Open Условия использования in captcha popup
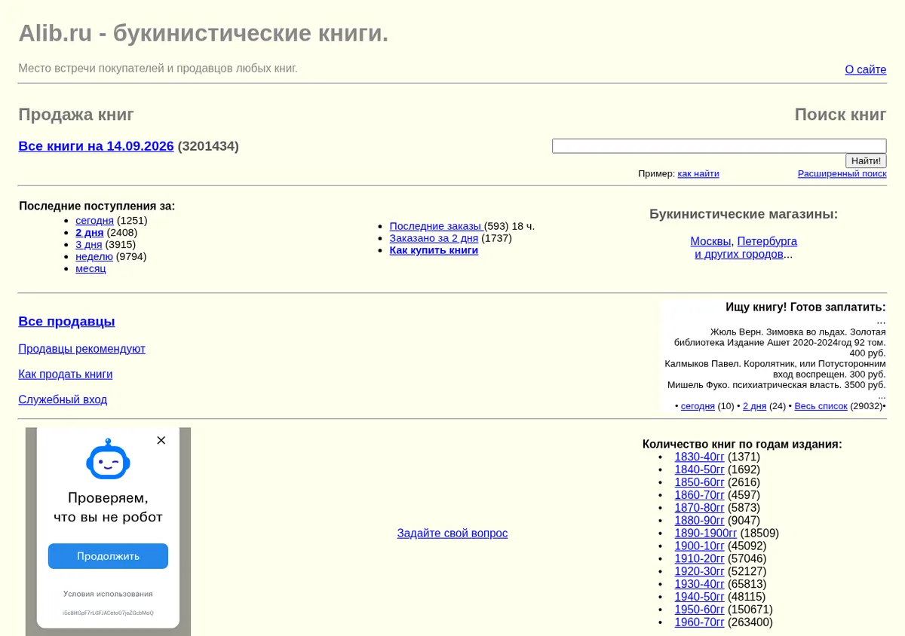This screenshot has height=636, width=905. point(108,594)
